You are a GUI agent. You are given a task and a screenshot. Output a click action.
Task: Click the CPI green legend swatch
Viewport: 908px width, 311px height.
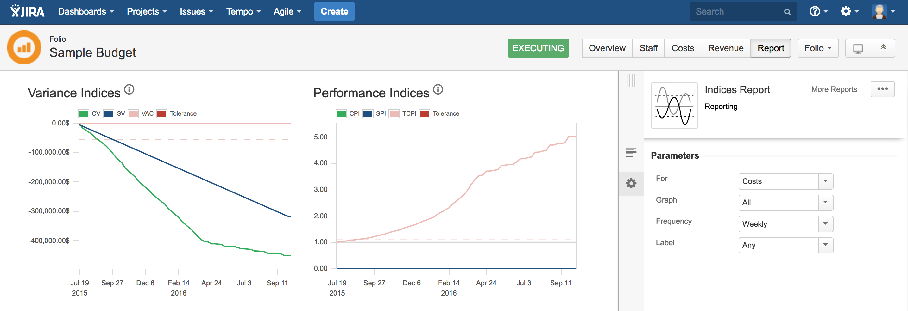coord(341,114)
